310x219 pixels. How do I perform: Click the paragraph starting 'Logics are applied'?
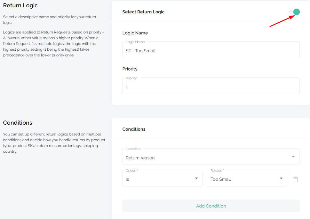[53, 44]
